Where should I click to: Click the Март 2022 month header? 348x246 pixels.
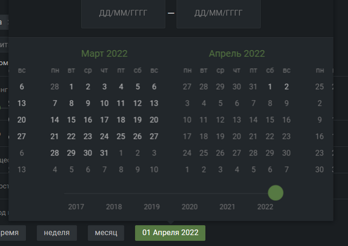[x=104, y=54]
